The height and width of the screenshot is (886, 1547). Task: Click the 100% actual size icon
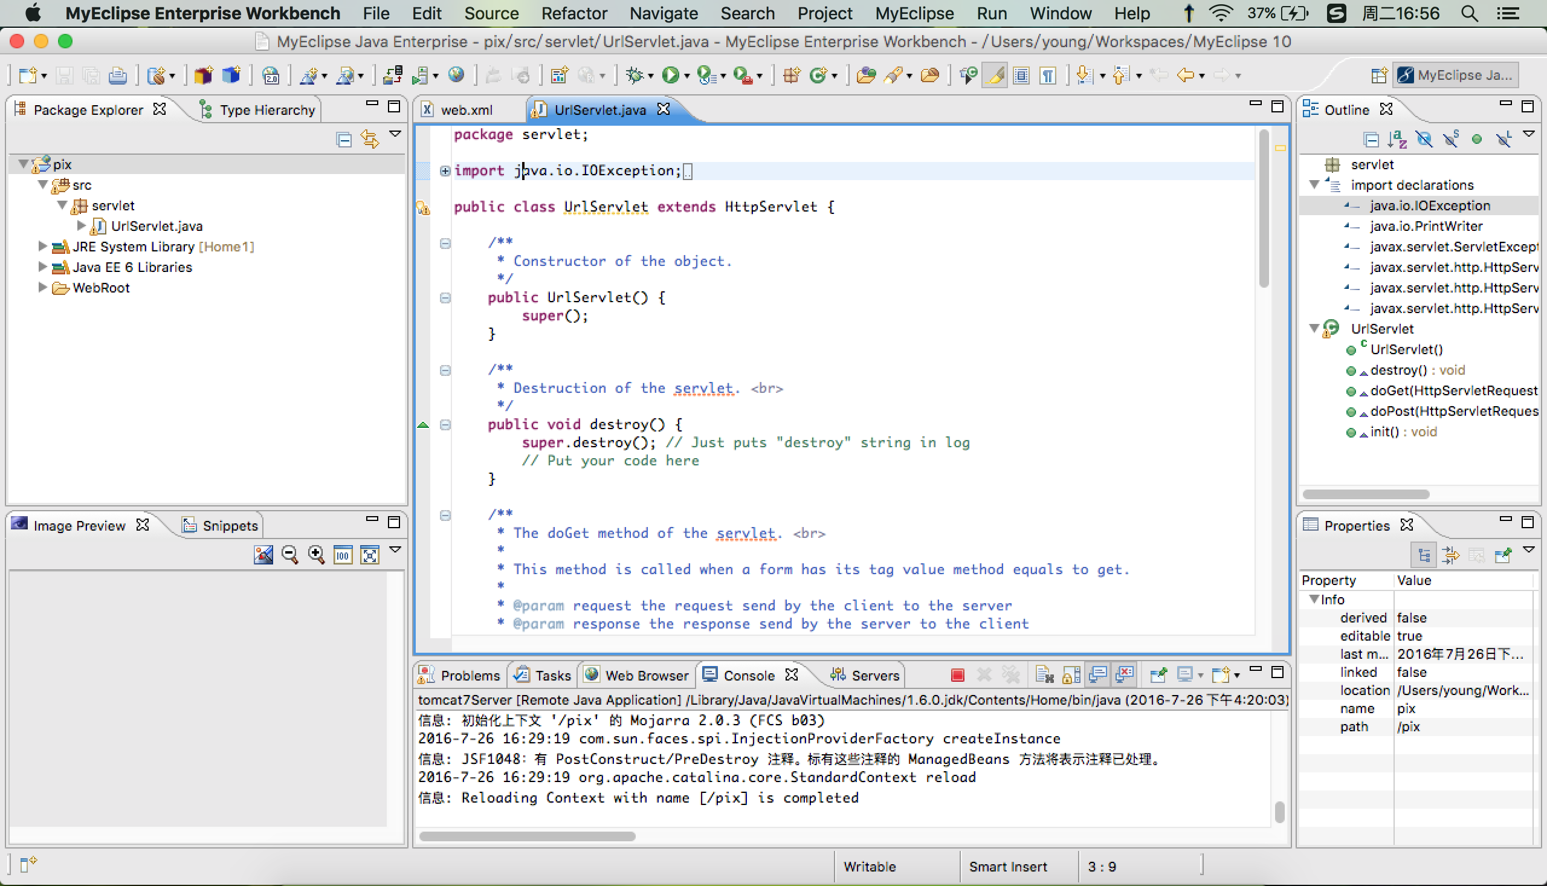pyautogui.click(x=343, y=554)
